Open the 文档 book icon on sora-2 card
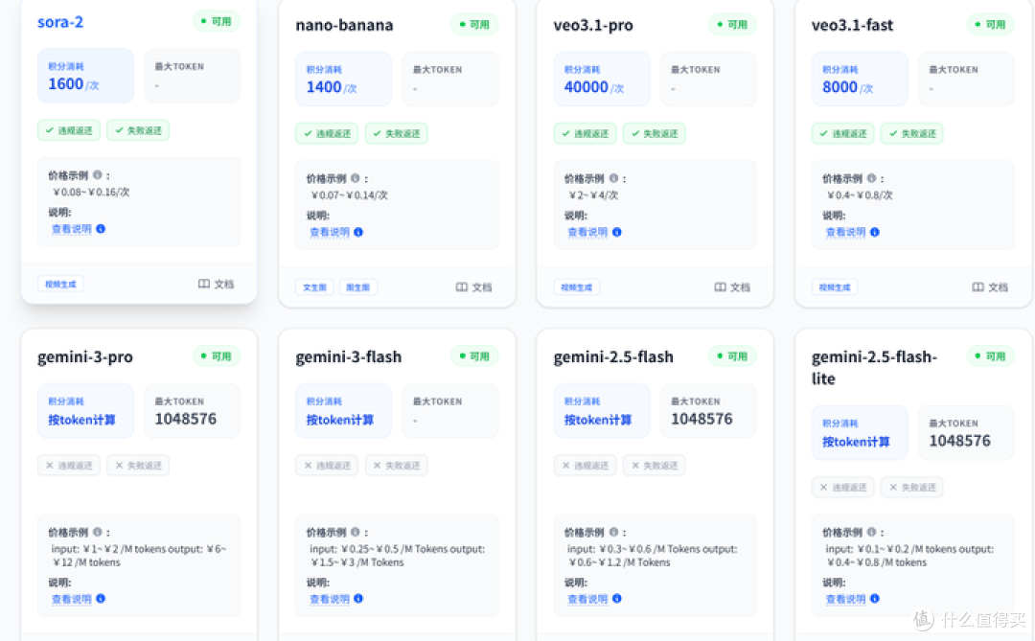Image resolution: width=1035 pixels, height=641 pixels. click(204, 284)
